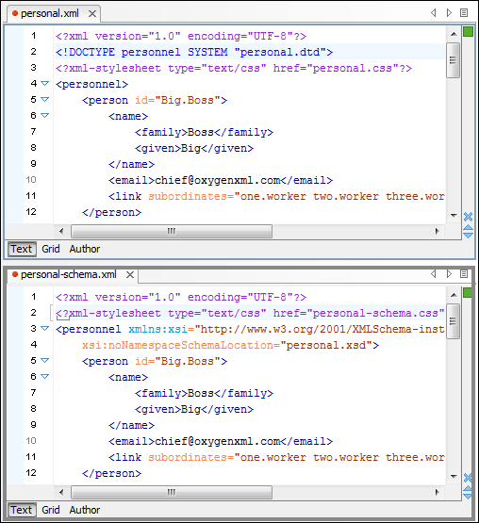Screen dimensions: 479x523
Task: Collapse the personnel element fold in top editor
Action: pos(44,83)
